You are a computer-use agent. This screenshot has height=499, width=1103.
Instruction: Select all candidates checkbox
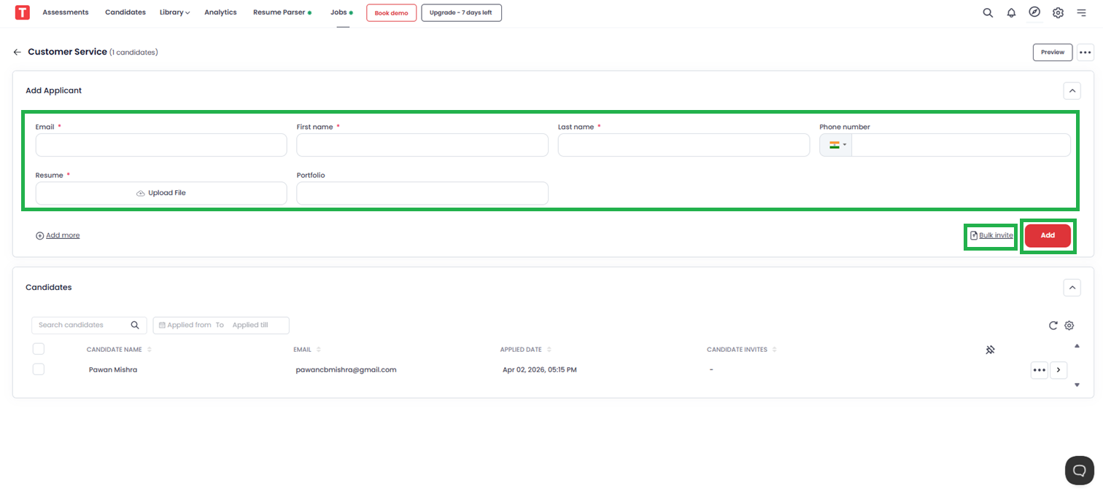39,349
